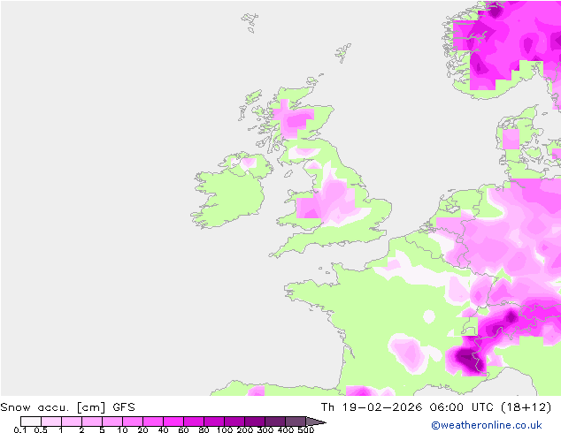The width and height of the screenshot is (561, 433).
Task: Click the 60–80 cm legend color box
Action: 194,422
